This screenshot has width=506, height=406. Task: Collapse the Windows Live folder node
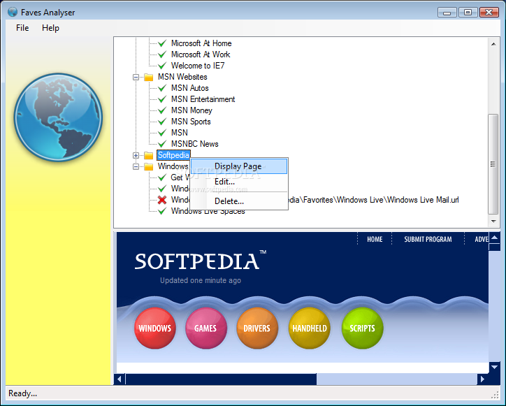point(136,167)
